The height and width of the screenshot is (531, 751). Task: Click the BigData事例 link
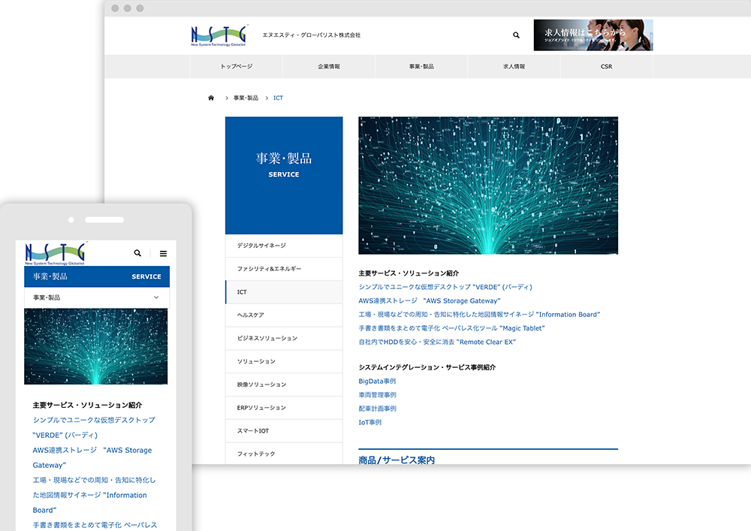coord(377,382)
